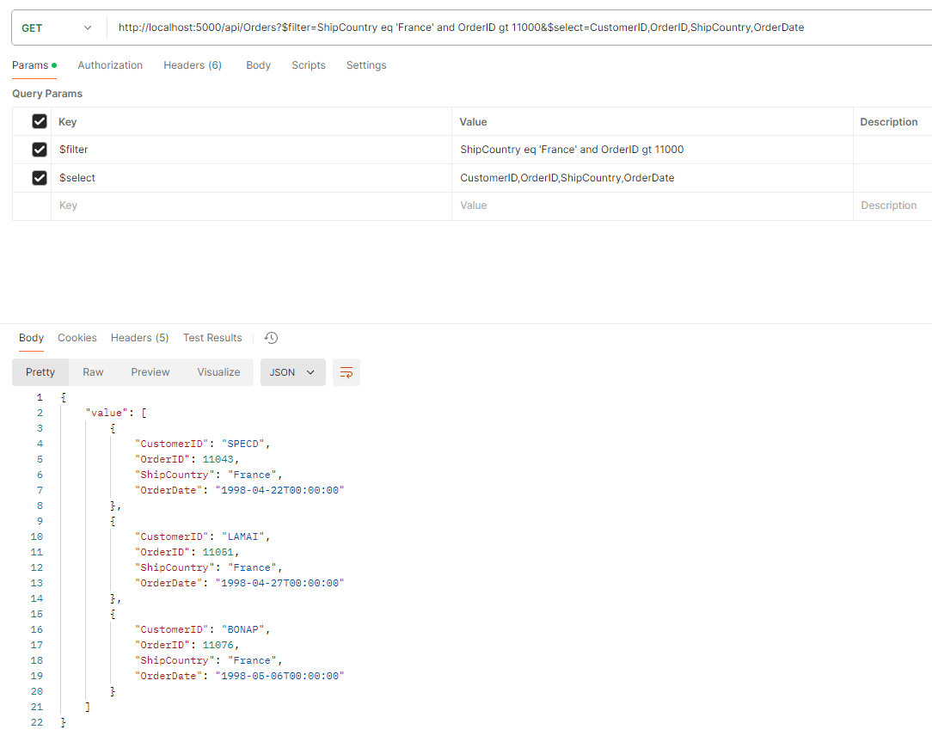
Task: Open the Test Results tab
Action: click(212, 338)
